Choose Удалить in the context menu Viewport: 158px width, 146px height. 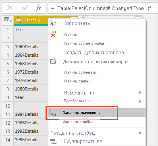(x=70, y=35)
